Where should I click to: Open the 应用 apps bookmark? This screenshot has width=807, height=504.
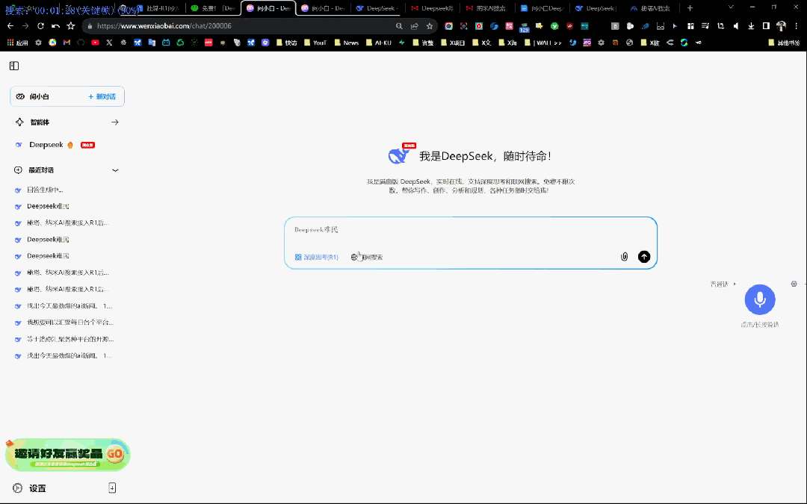point(17,43)
